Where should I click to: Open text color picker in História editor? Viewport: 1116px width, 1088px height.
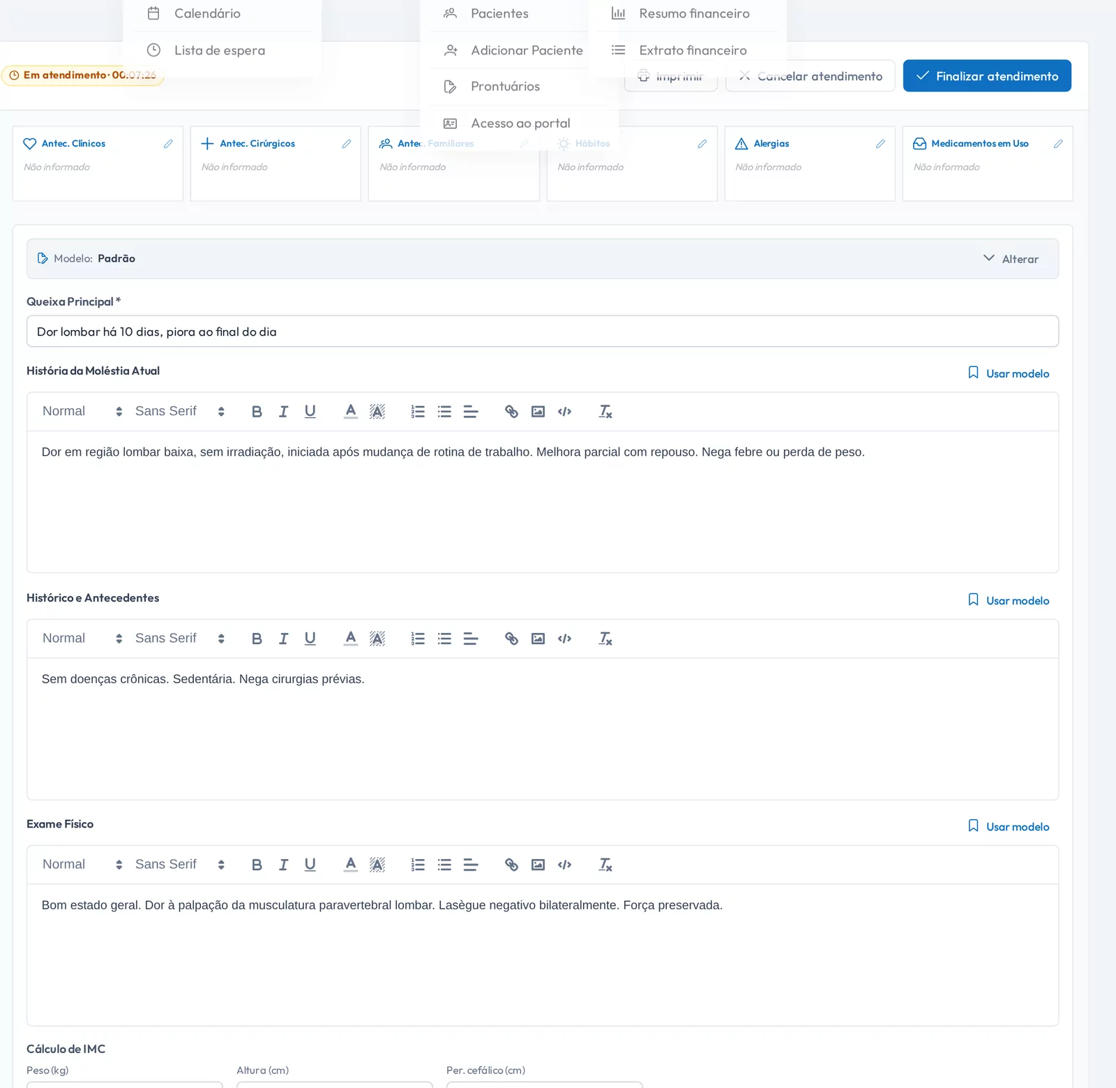tap(351, 412)
